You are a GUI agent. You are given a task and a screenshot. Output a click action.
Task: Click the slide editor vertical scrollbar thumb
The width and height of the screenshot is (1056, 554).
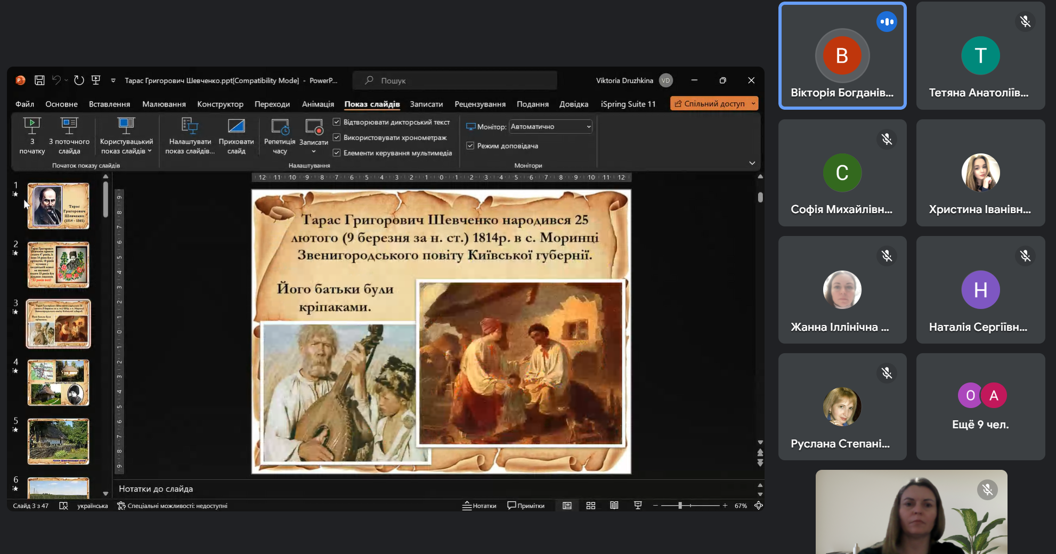coord(760,197)
